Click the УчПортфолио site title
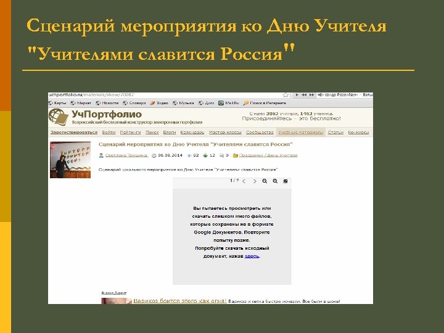 click(107, 114)
